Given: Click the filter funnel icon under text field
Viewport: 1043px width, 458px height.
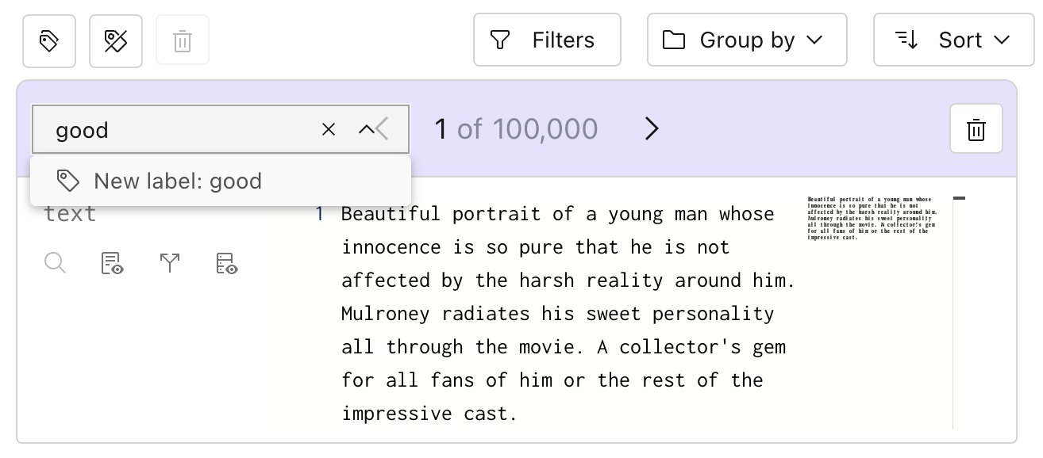Looking at the screenshot, I should (x=170, y=263).
